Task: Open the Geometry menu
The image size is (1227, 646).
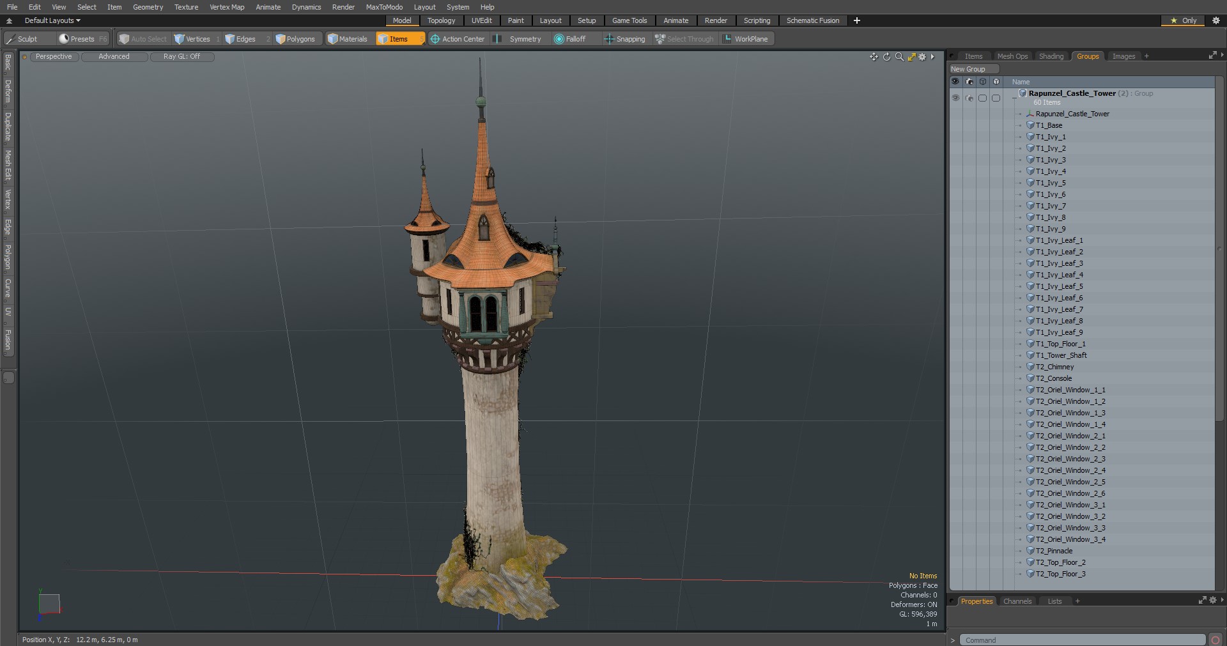Action: coord(148,7)
